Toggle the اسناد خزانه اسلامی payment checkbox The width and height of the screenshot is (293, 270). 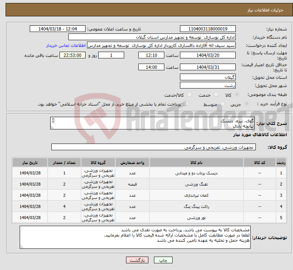pyautogui.click(x=186, y=103)
